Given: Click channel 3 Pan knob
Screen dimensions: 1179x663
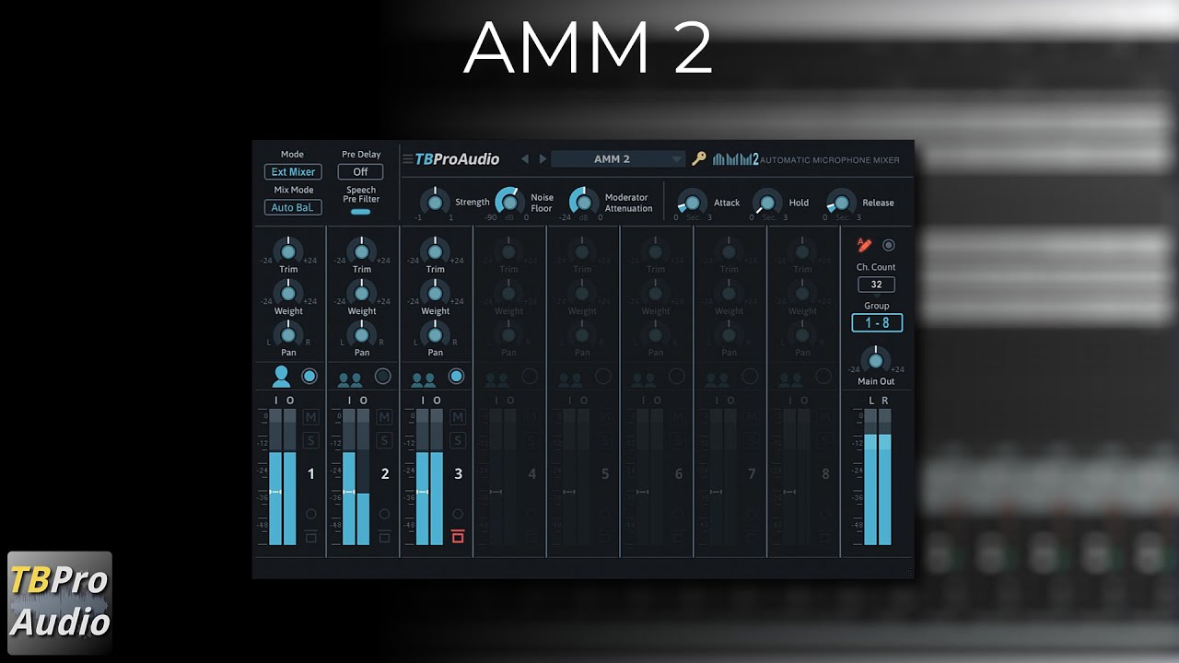Looking at the screenshot, I should 435,334.
